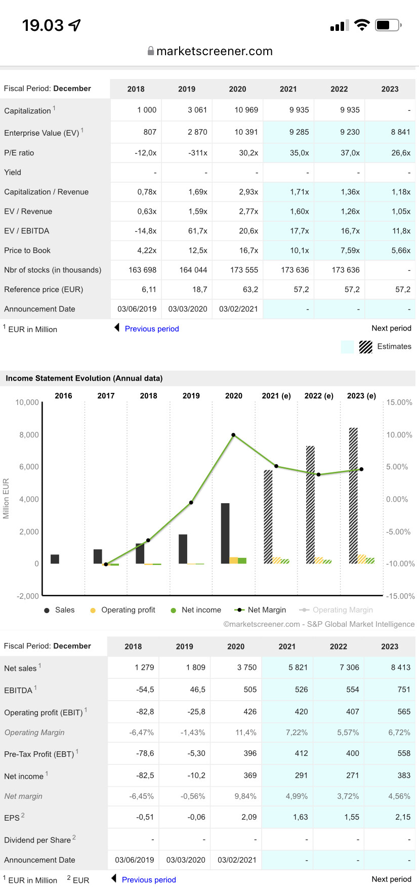Tap the cellular signal bars icon

(x=339, y=25)
